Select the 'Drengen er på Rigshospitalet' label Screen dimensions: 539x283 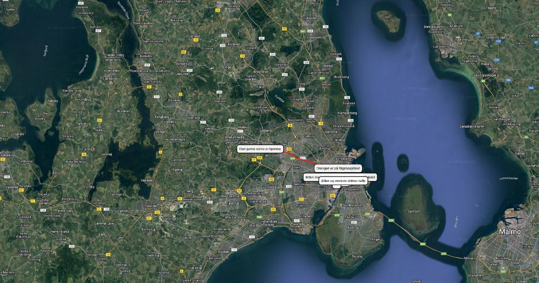[338, 168]
